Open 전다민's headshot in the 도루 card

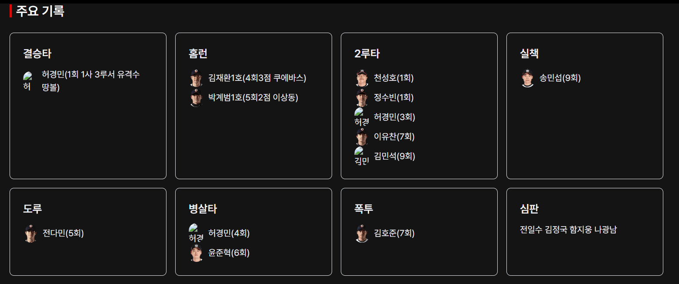[31, 234]
